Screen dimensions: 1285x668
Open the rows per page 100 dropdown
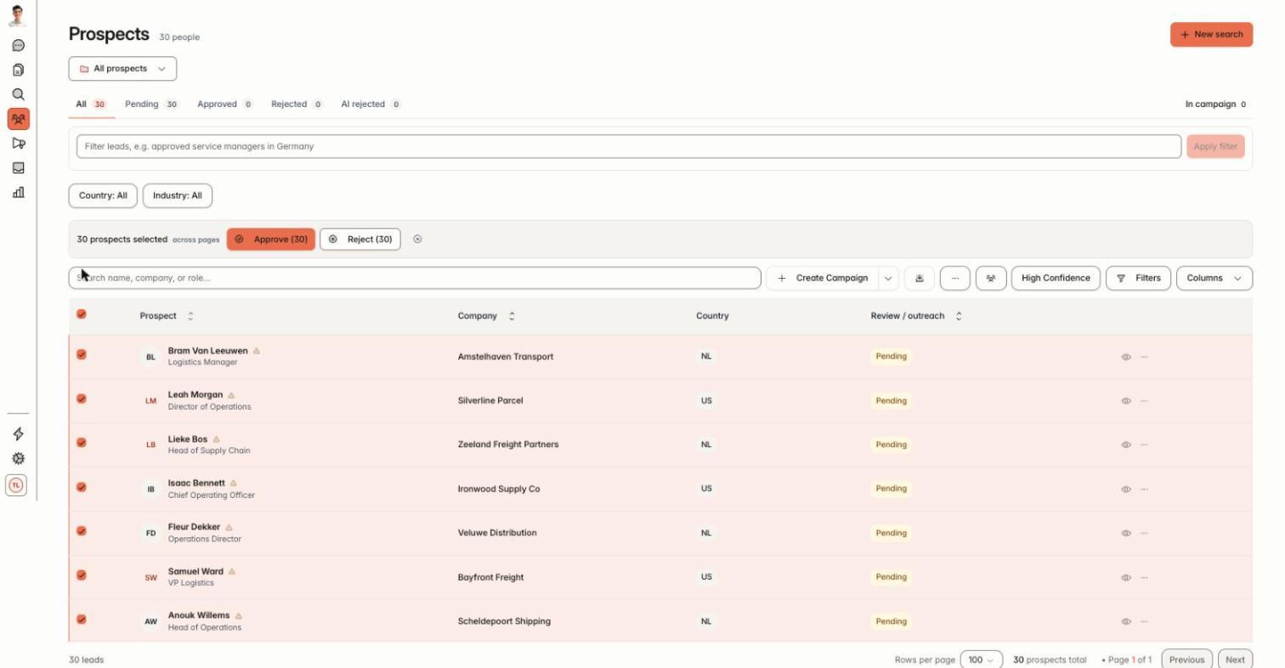click(x=981, y=660)
